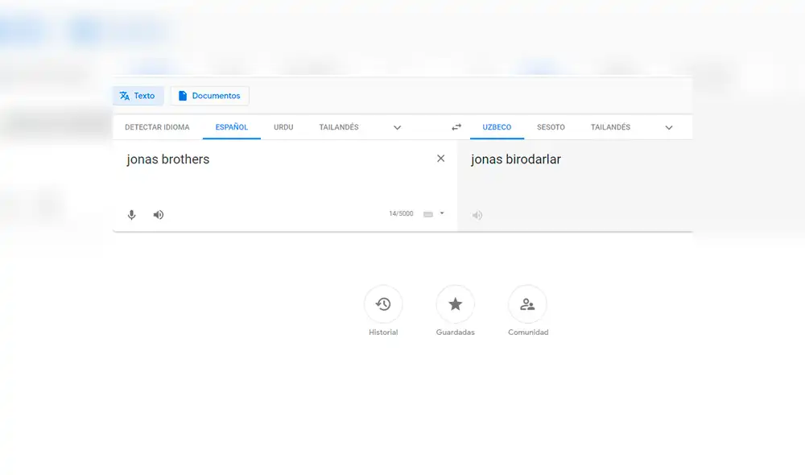Listen to the Uzbek translation audio
The image size is (805, 475).
(477, 215)
